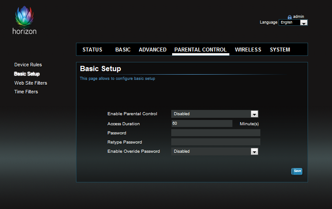Select Basic Setup in sidebar

[27, 74]
